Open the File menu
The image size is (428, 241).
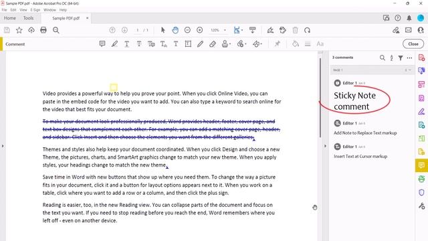click(x=5, y=10)
